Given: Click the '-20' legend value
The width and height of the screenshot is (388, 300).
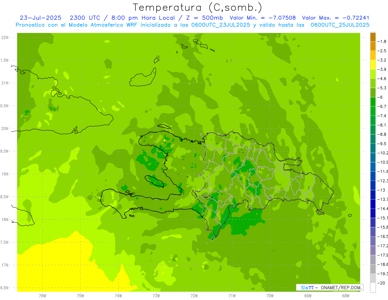Looking at the screenshot, I should (x=381, y=283).
